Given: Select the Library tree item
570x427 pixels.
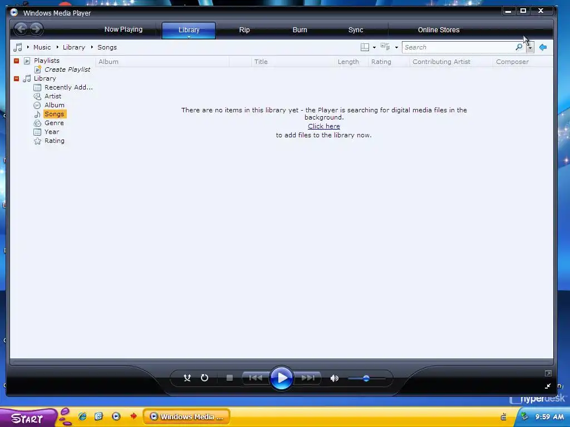Looking at the screenshot, I should click(x=45, y=78).
